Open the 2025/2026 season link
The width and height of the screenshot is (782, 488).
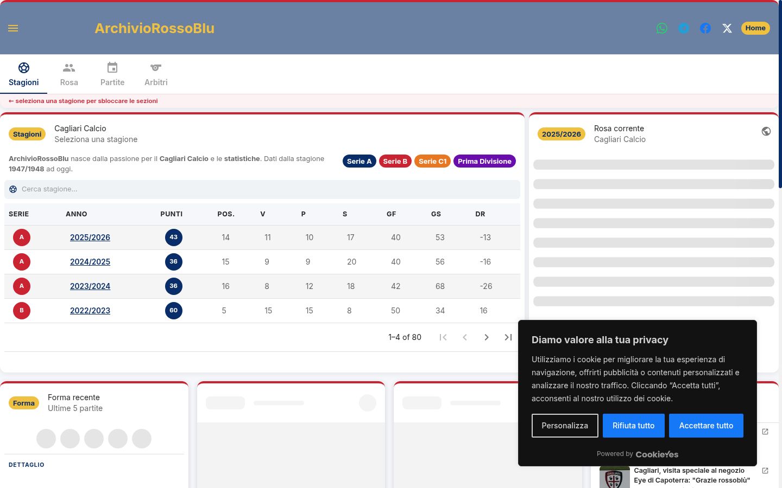click(x=90, y=237)
